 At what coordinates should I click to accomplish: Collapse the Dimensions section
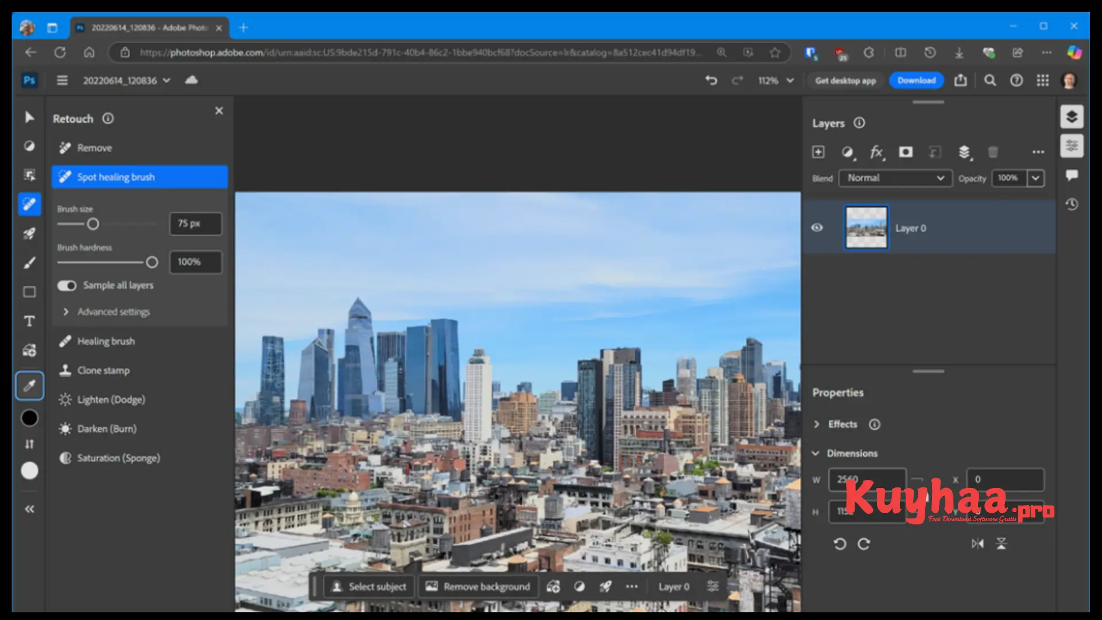(x=816, y=454)
